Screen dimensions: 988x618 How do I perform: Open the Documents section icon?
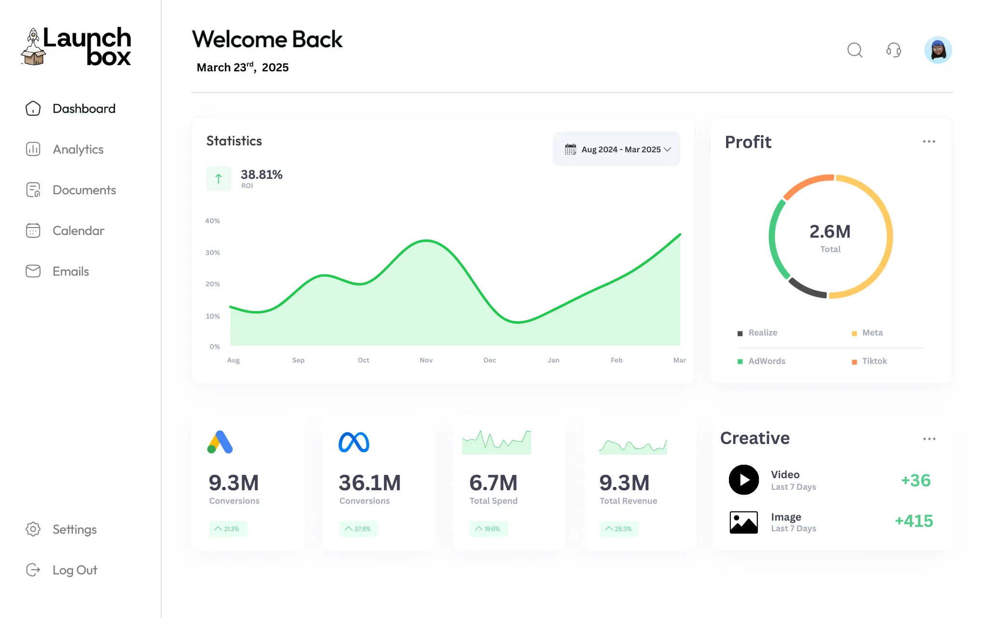pos(33,190)
